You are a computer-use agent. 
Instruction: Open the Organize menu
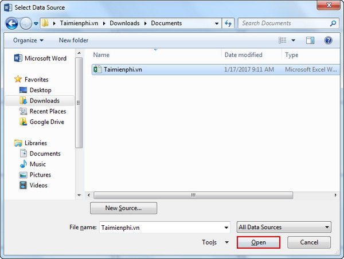[28, 40]
